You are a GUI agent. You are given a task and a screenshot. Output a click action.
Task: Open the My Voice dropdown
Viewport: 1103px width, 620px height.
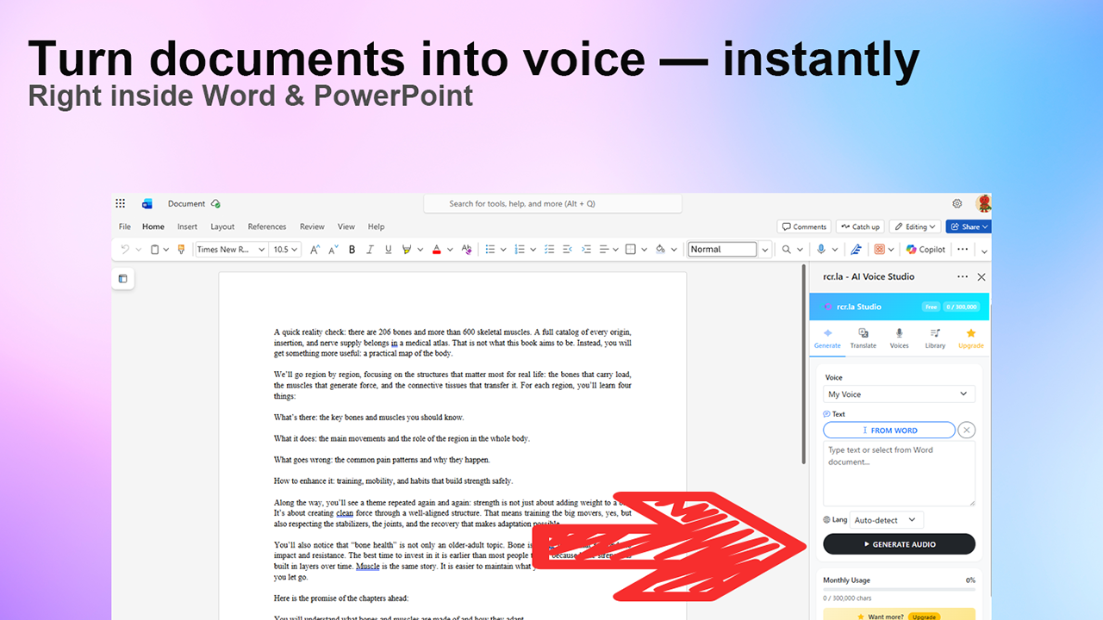(x=899, y=394)
